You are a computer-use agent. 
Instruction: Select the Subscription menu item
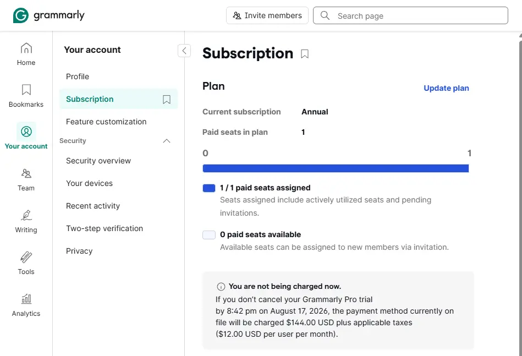pos(118,99)
